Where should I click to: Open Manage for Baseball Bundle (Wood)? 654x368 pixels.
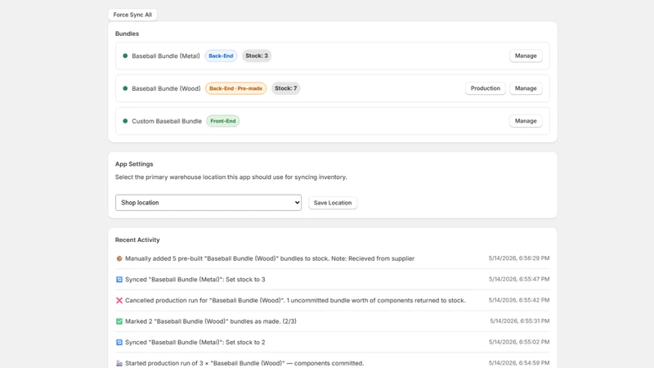click(x=526, y=88)
